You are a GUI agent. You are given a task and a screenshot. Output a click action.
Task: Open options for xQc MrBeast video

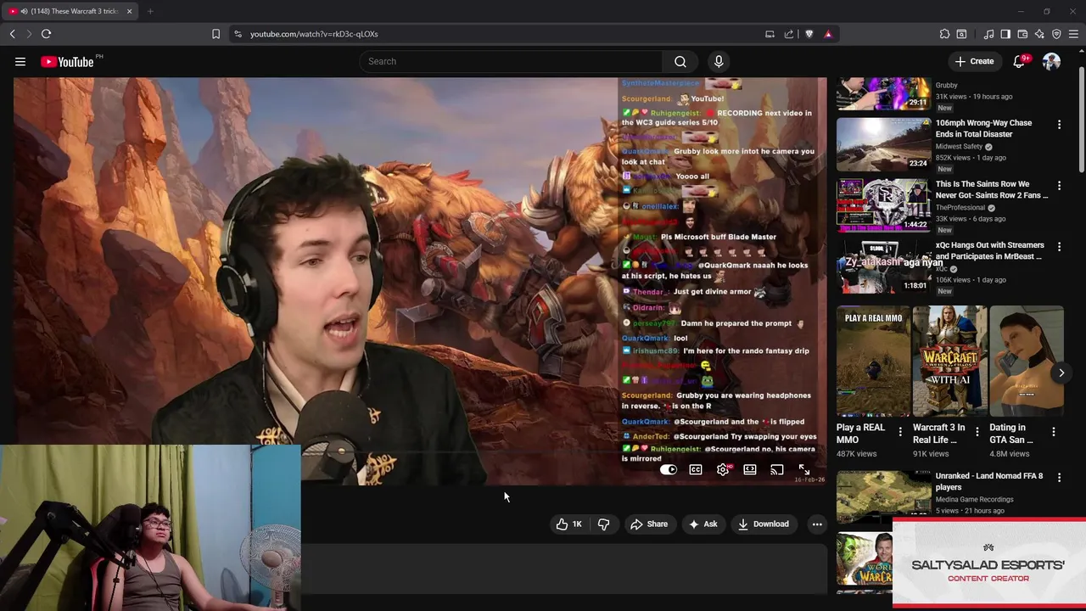[1059, 247]
